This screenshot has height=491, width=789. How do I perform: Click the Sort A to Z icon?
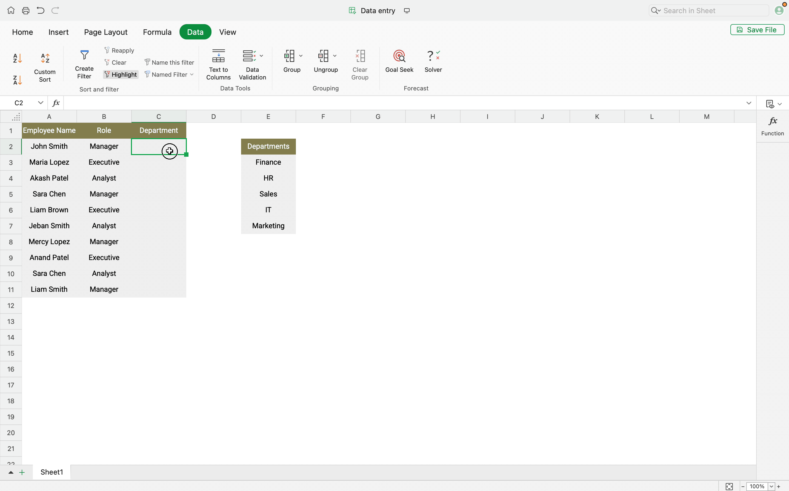(17, 58)
